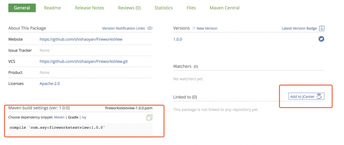344x145 pixels.
Task: Click the Latest Version Badge download icon
Action: point(322,28)
